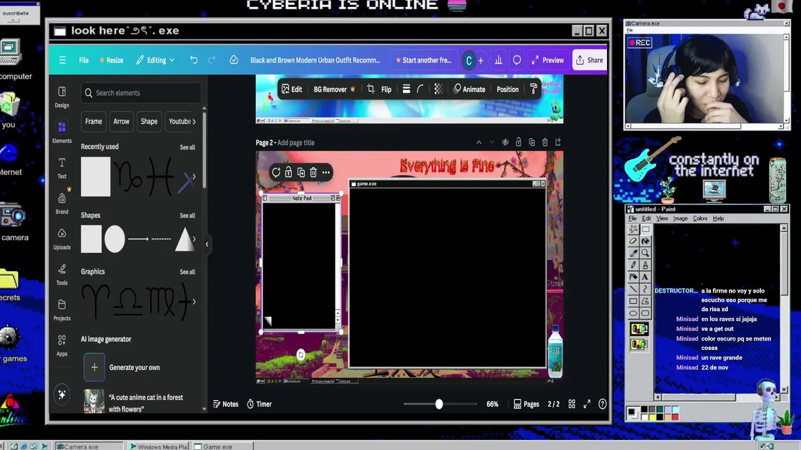Expand the Graphics row arrow
Viewport: 801px width, 450px height.
[194, 302]
